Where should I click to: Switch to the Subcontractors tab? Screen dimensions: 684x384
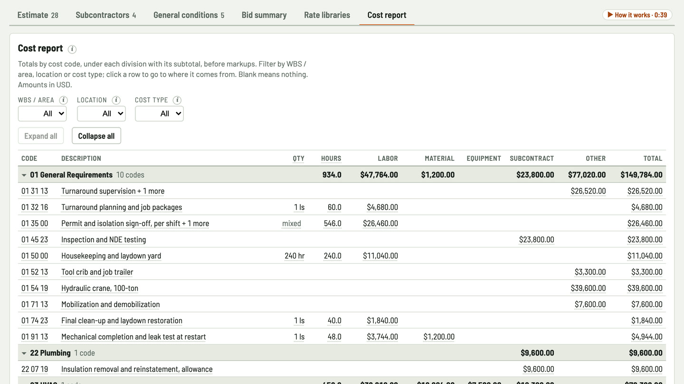(106, 15)
